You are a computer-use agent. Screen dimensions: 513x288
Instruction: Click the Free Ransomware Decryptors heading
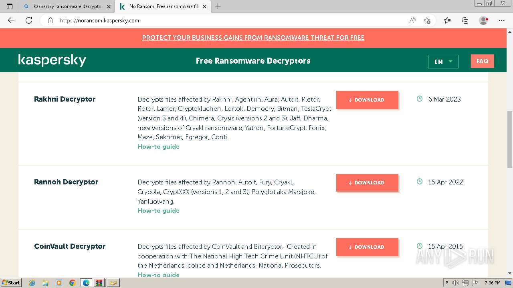coord(253,61)
